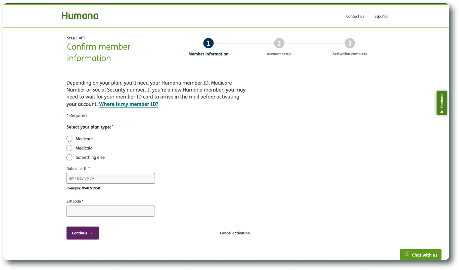This screenshot has width=459, height=270.
Task: Click Cancel activation
Action: pos(235,233)
